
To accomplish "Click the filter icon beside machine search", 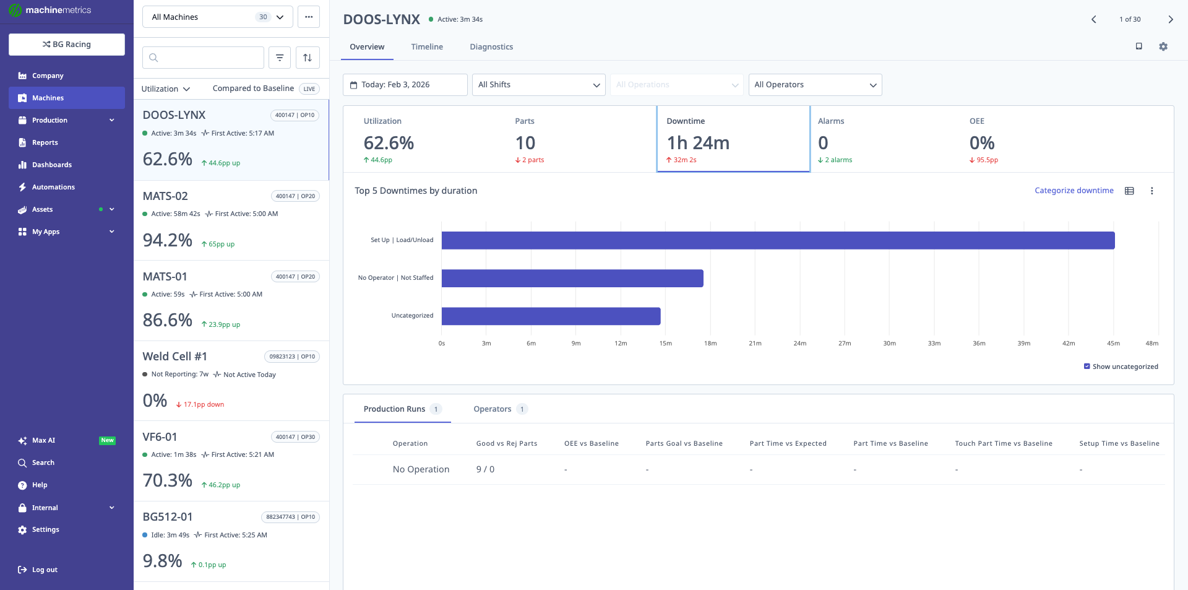I will (x=280, y=58).
